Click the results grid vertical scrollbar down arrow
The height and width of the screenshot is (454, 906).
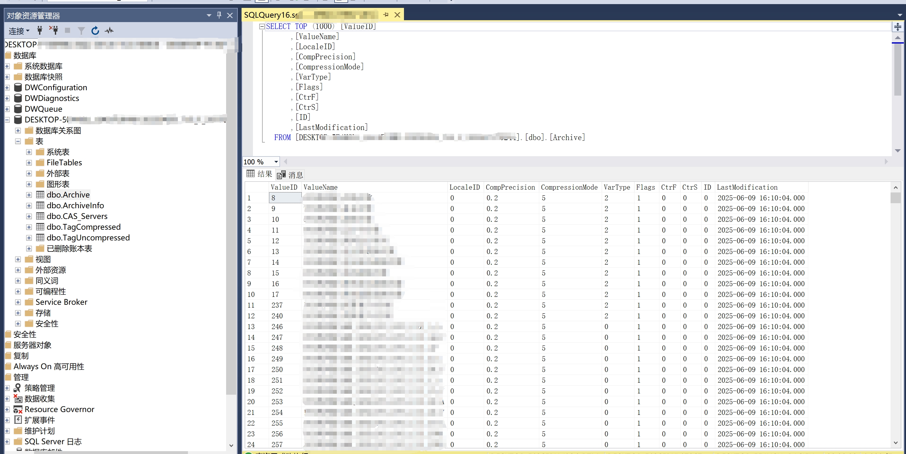tap(896, 443)
